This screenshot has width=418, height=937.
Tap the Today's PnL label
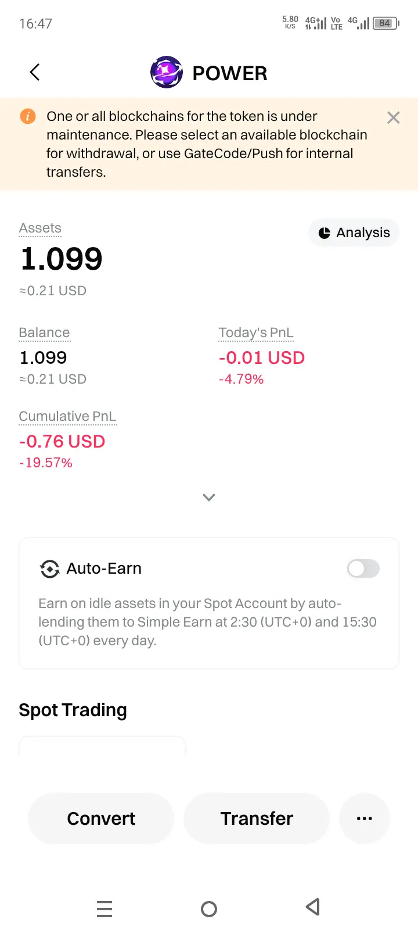[256, 332]
